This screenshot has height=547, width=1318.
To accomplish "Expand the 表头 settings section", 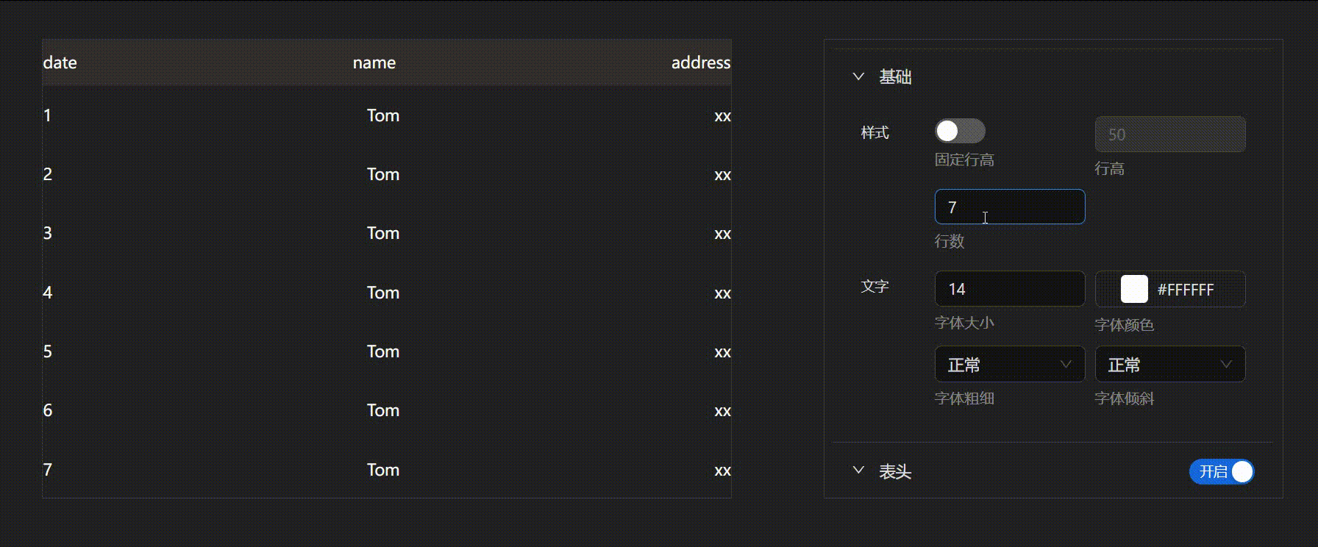I will [x=857, y=471].
